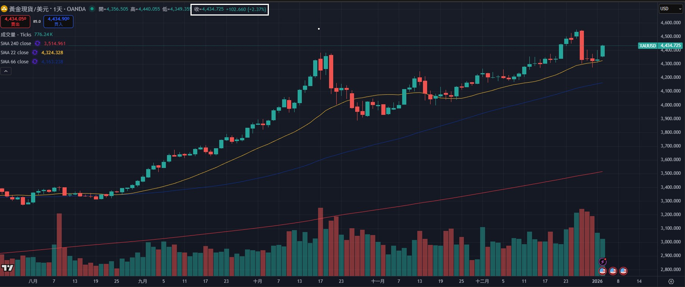
Task: Select the SMA 240 close indicator label
Action: coord(16,44)
